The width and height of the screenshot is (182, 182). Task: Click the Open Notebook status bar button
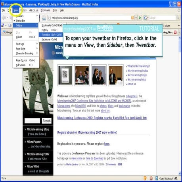point(166,178)
